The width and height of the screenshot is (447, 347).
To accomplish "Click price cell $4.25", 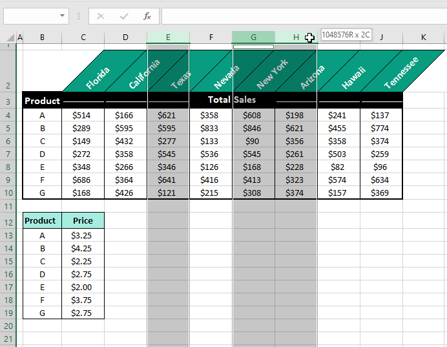I will click(83, 249).
